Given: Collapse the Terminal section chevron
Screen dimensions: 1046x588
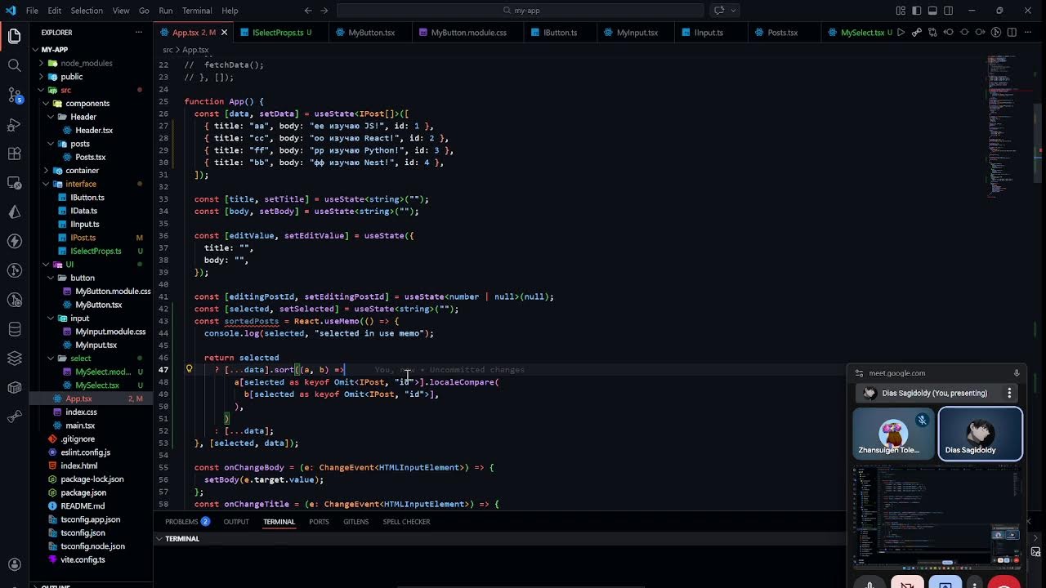Looking at the screenshot, I should (159, 539).
